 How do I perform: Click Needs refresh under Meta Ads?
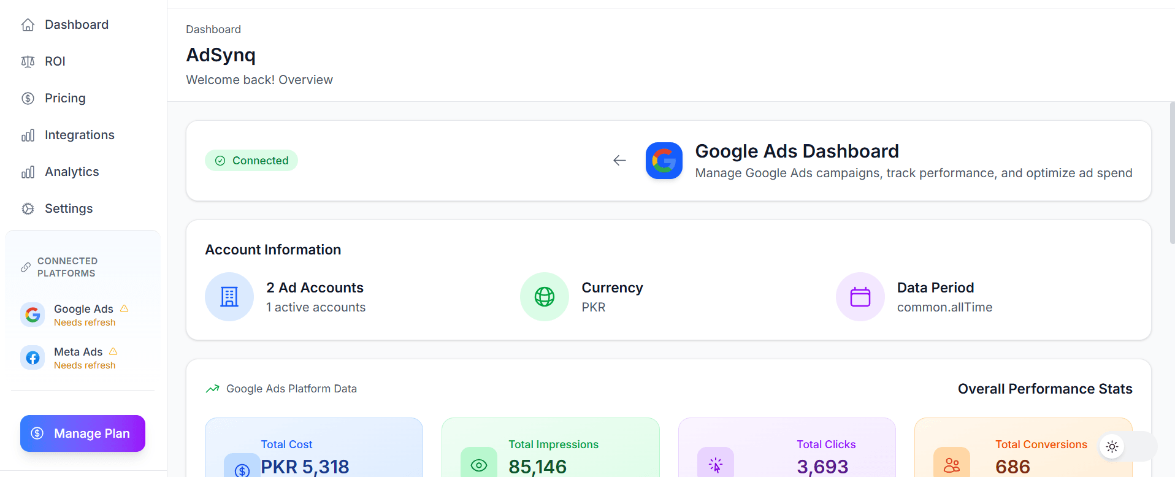click(85, 365)
